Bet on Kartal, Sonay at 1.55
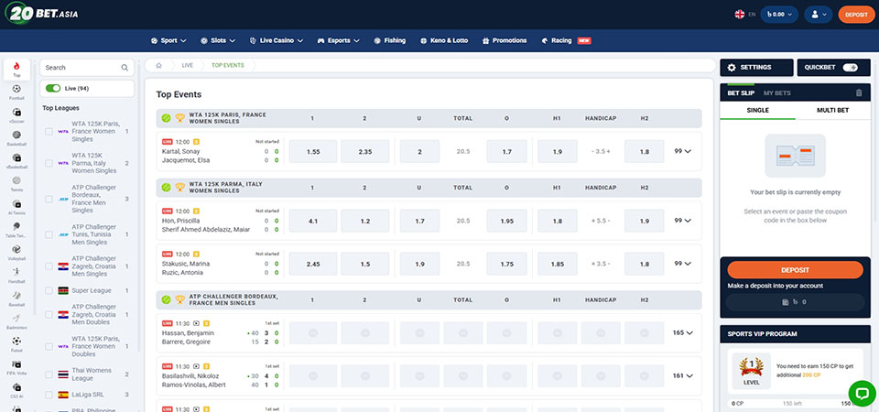This screenshot has width=879, height=412. (x=313, y=151)
